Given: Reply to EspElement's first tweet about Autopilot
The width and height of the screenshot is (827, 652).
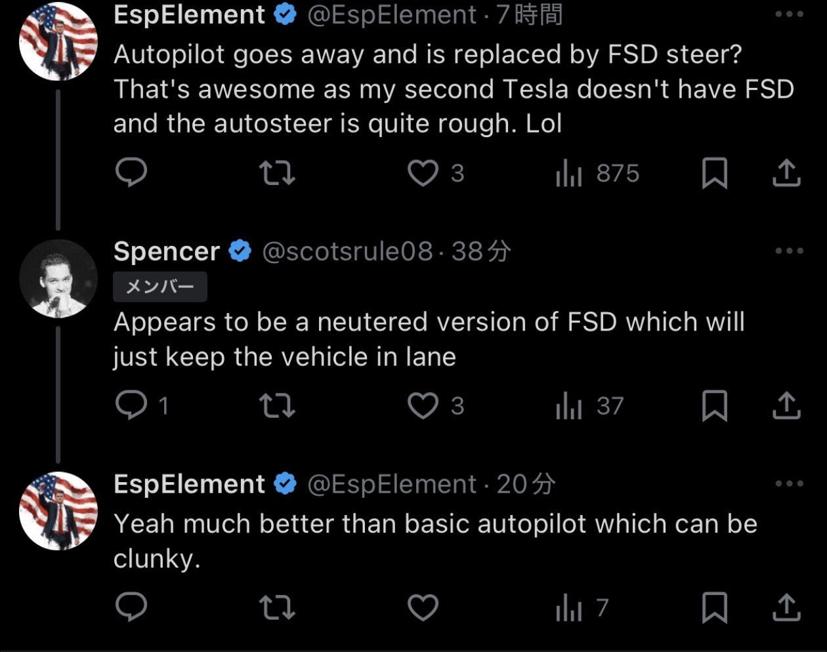Looking at the screenshot, I should tap(131, 173).
